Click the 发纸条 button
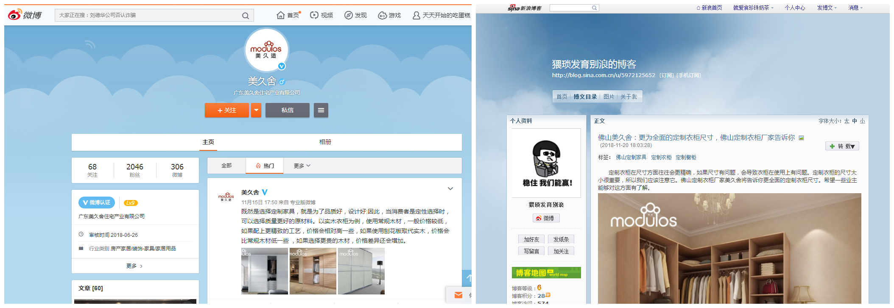This screenshot has width=894, height=308. point(561,239)
